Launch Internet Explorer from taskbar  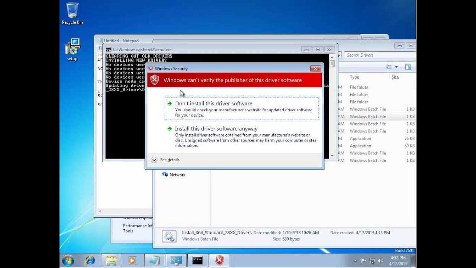(x=90, y=261)
